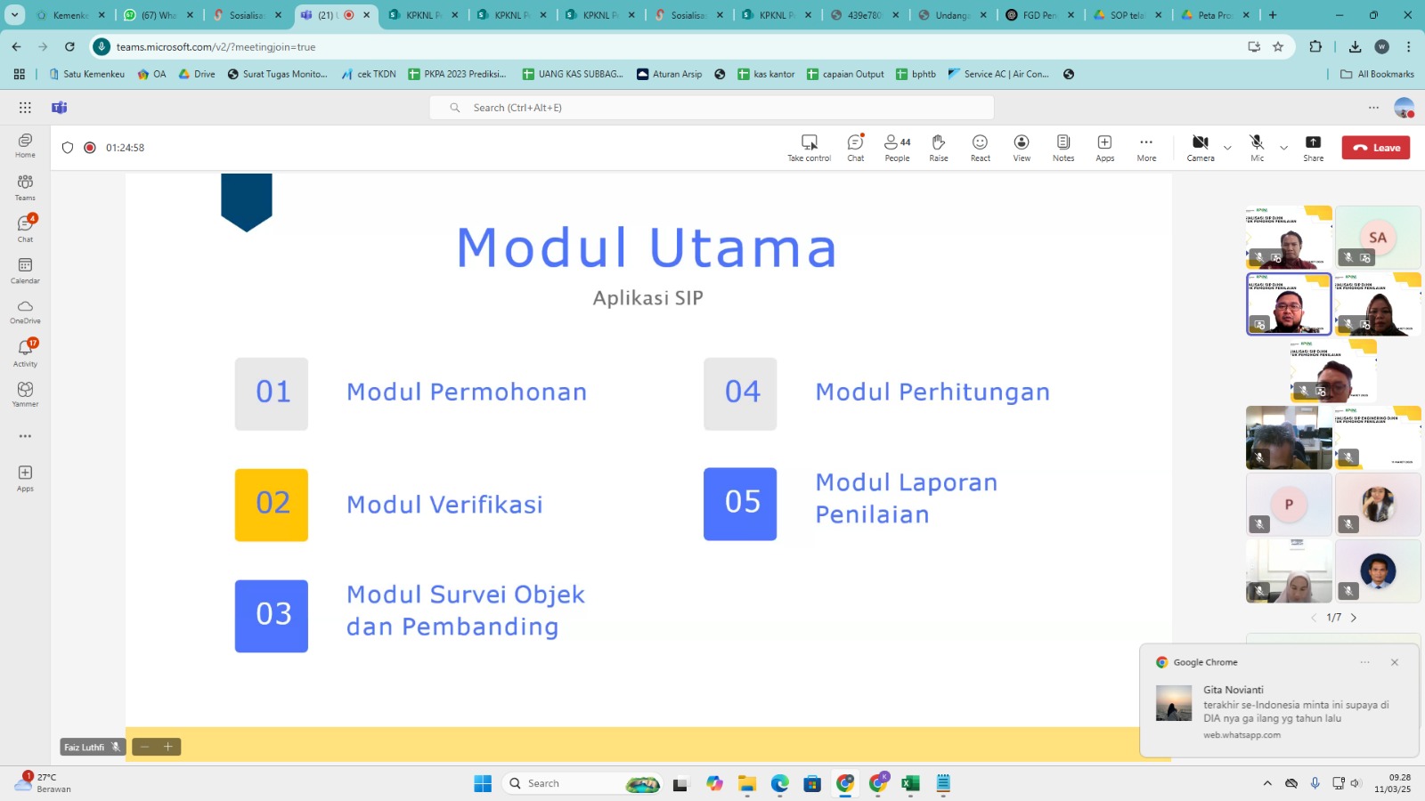This screenshot has width=1425, height=801.
Task: Open the React emoji options
Action: click(980, 147)
